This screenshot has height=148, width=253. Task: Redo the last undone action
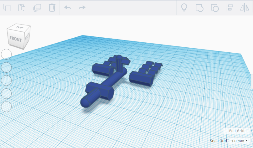pos(82,7)
